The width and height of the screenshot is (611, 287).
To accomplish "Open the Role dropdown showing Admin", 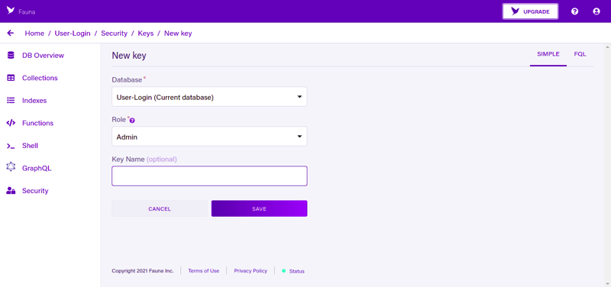I will point(209,137).
